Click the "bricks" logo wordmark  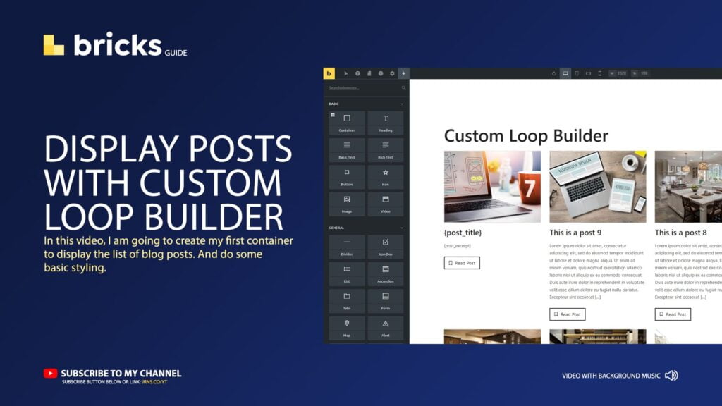118,44
